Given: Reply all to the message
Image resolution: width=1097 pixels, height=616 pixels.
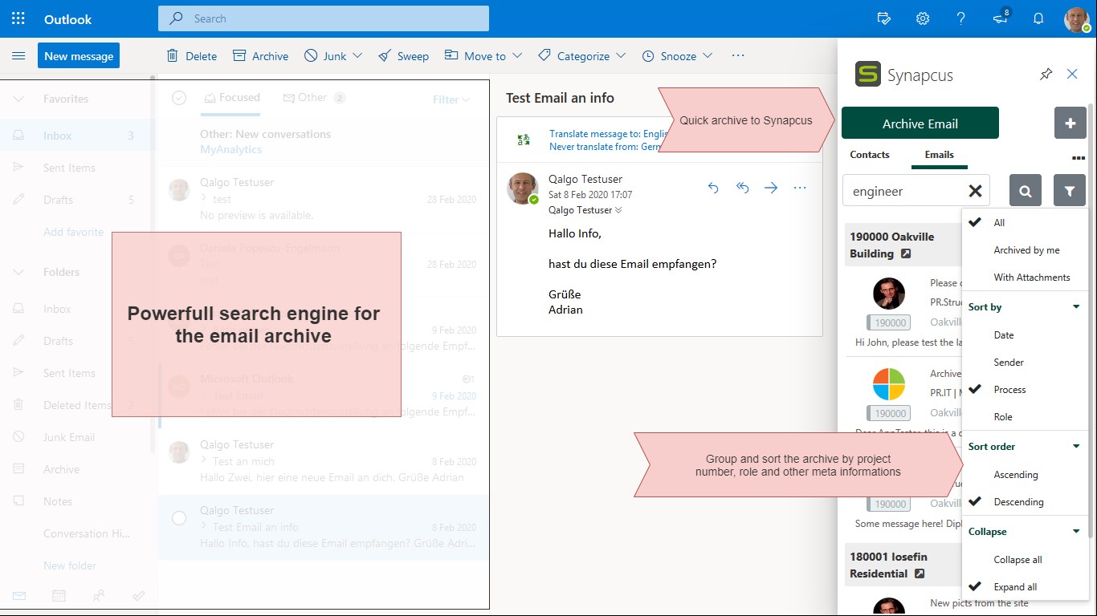Looking at the screenshot, I should (742, 188).
